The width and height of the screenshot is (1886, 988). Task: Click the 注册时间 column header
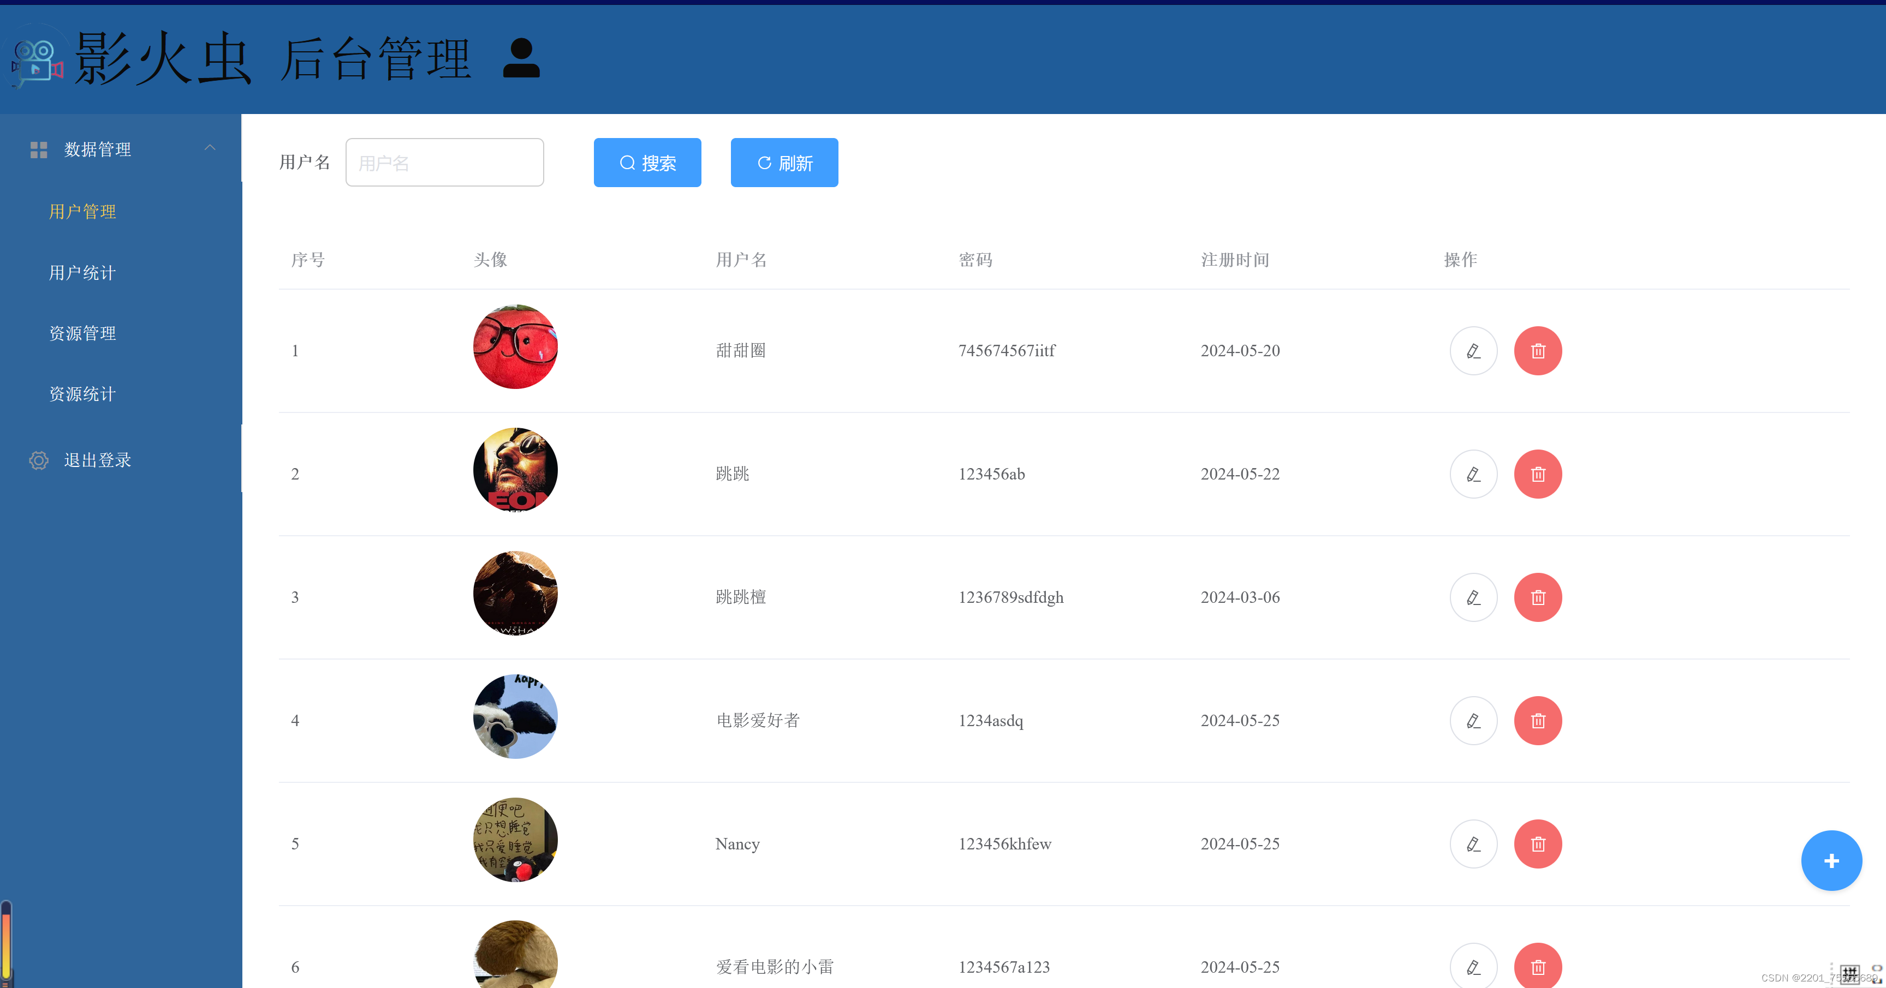(x=1235, y=260)
